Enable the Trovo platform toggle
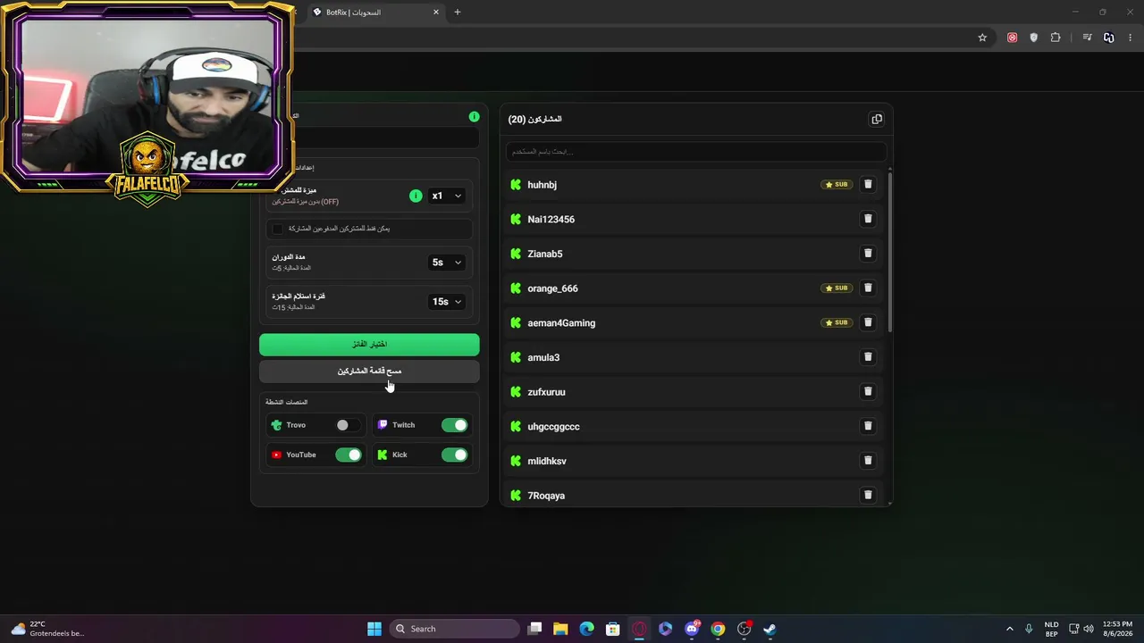The width and height of the screenshot is (1144, 643). (347, 425)
